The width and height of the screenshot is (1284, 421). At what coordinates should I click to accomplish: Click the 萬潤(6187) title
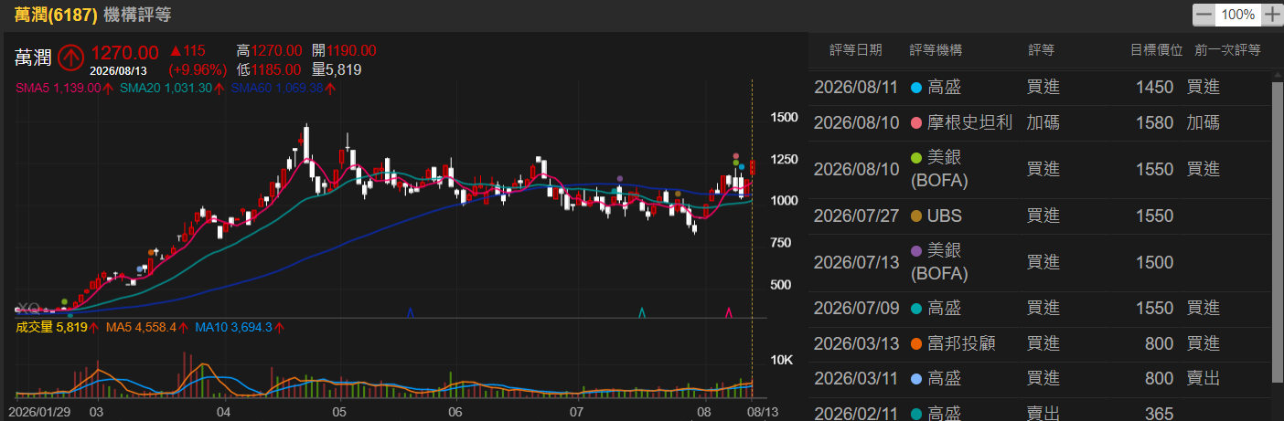pyautogui.click(x=56, y=15)
